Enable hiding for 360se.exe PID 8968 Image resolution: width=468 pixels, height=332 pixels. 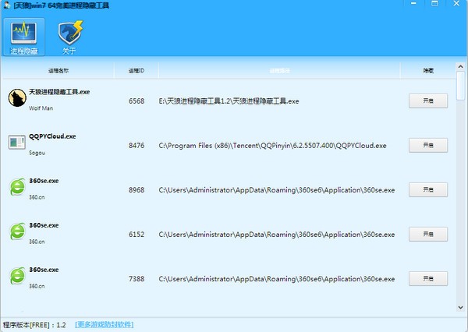click(428, 189)
